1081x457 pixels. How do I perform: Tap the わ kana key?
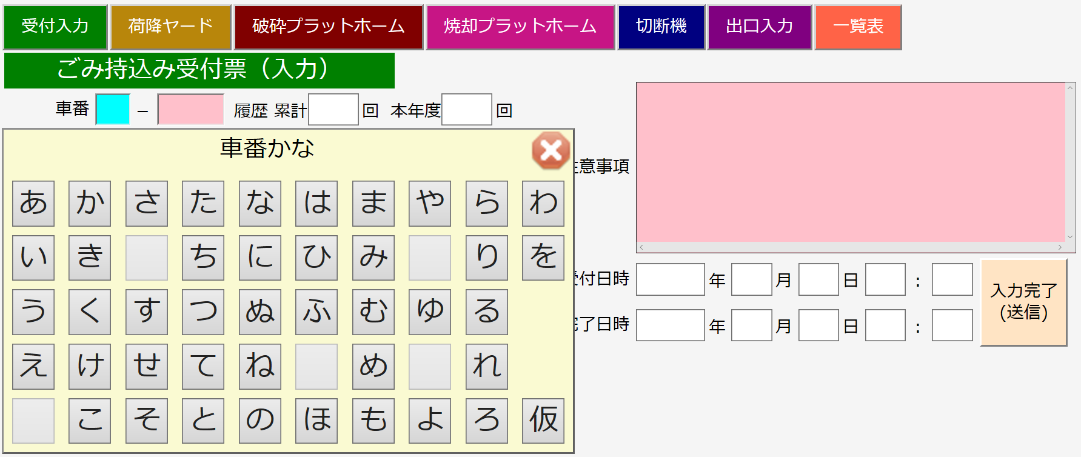pyautogui.click(x=543, y=203)
